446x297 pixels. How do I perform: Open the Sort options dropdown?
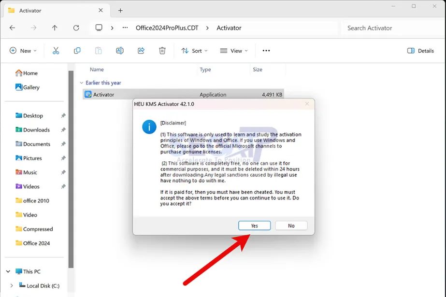(x=194, y=50)
